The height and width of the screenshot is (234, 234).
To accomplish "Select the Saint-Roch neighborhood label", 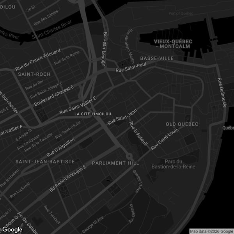I will (x=34, y=74).
